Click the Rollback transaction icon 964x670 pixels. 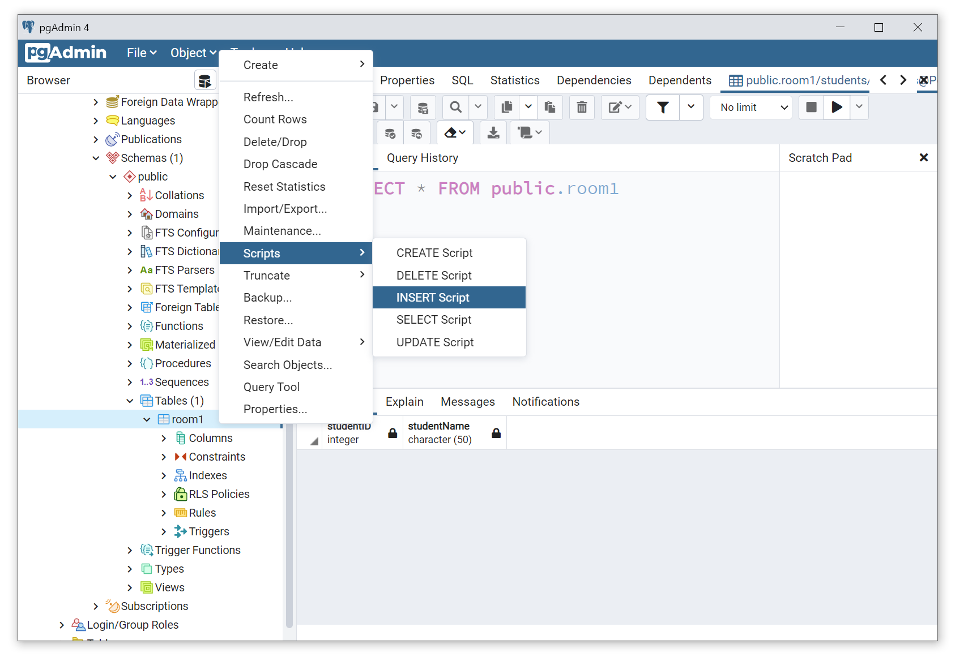point(416,133)
